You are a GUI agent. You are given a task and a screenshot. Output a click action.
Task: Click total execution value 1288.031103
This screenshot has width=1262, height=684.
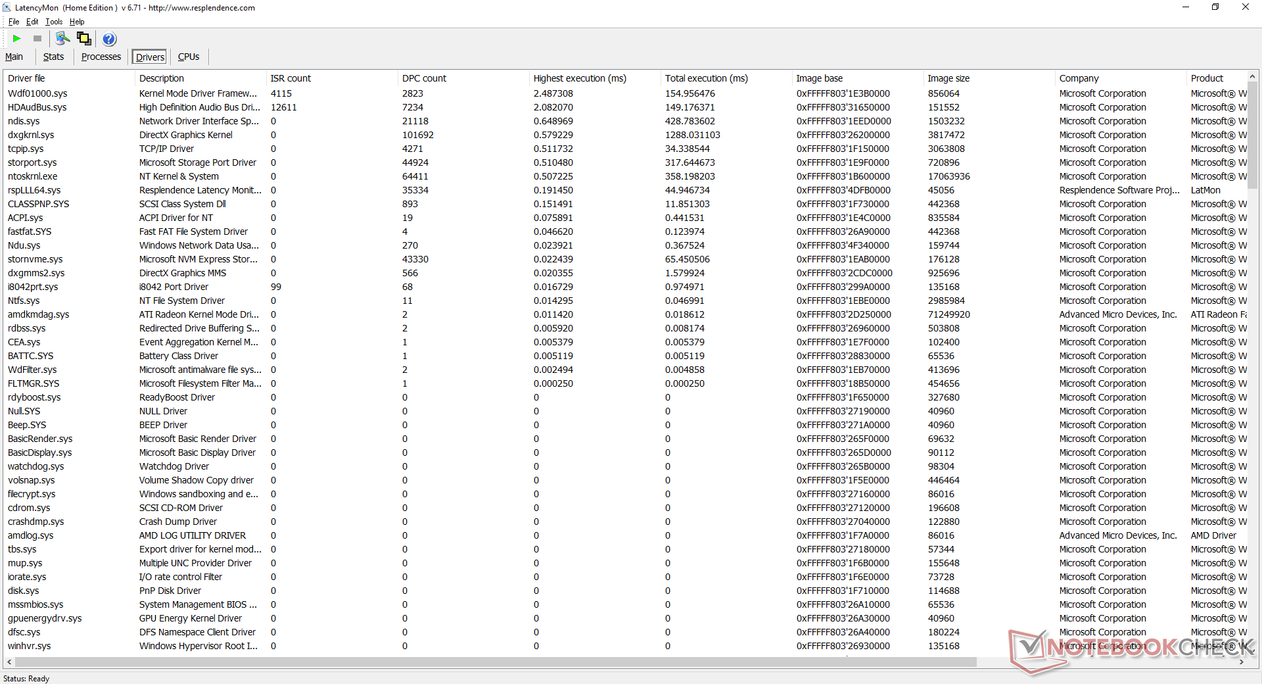click(x=693, y=135)
